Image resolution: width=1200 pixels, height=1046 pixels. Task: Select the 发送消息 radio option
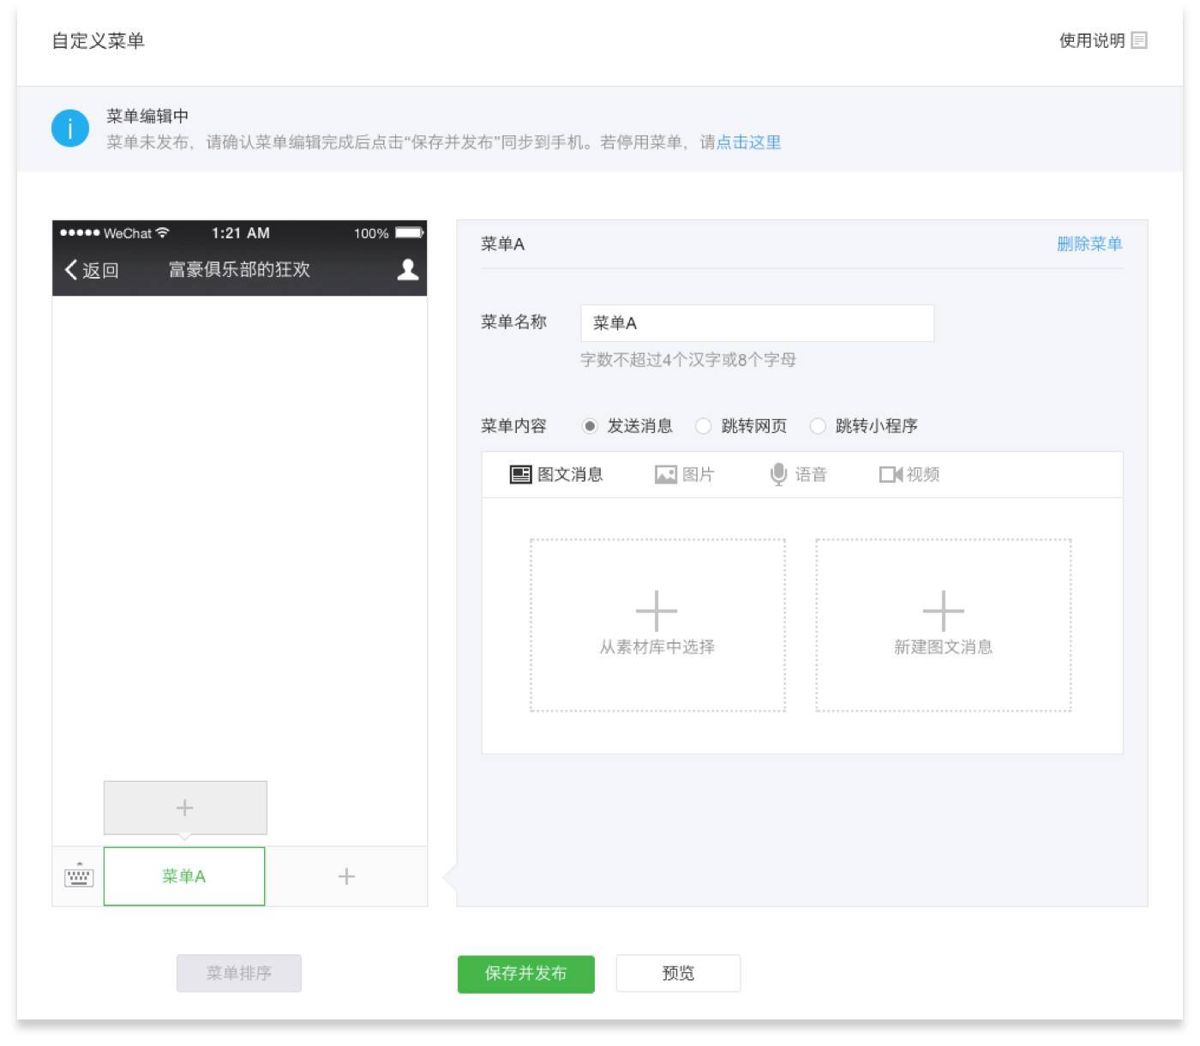[x=591, y=425]
